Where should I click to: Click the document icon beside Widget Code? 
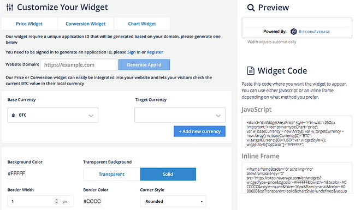[250, 71]
